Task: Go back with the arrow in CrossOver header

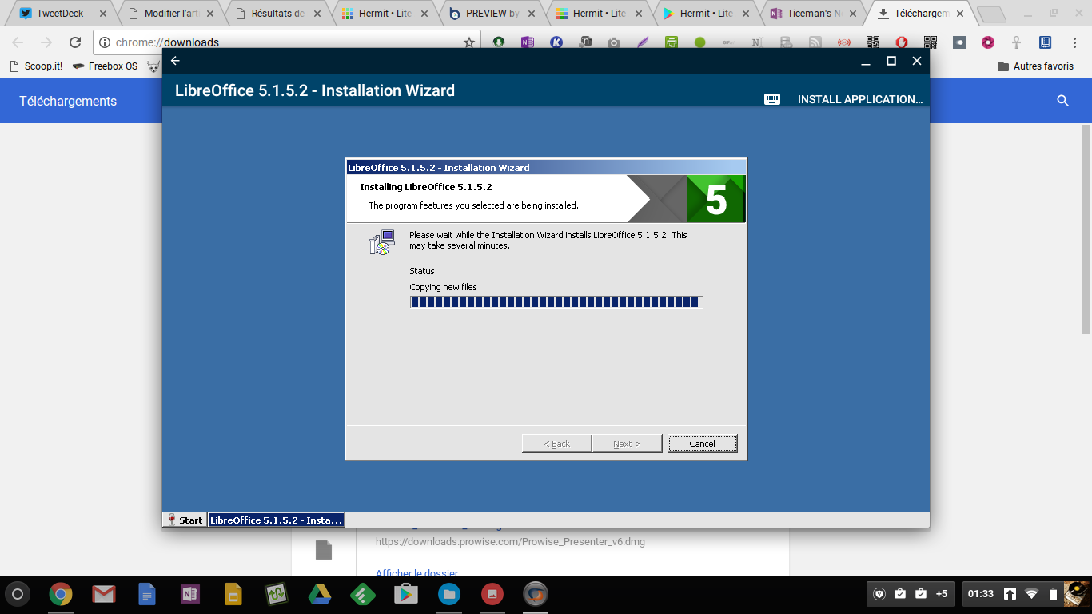Action: 175,61
